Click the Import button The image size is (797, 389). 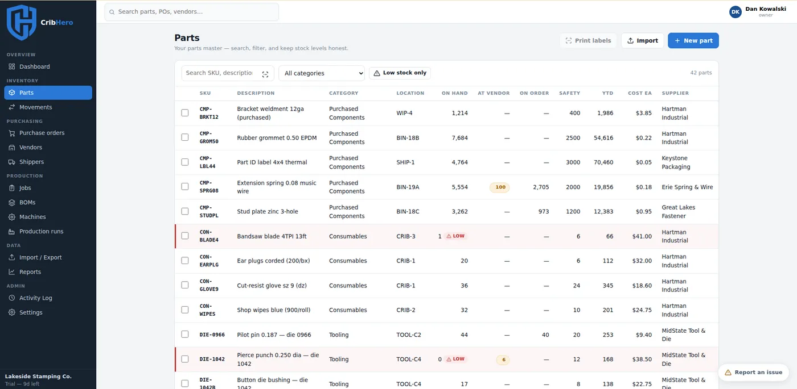tap(642, 40)
